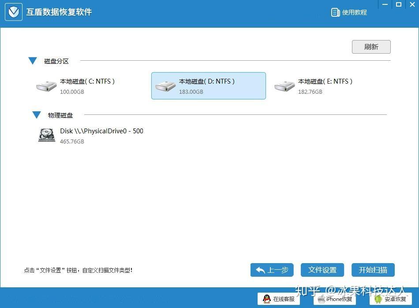Click the 刷新 refresh button
Image resolution: width=419 pixels, height=308 pixels.
pos(371,47)
